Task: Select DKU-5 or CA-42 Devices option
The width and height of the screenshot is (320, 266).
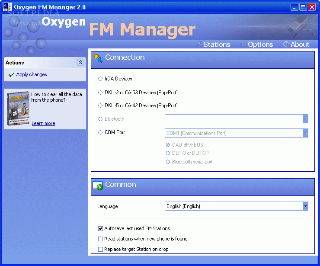Action: tap(100, 106)
